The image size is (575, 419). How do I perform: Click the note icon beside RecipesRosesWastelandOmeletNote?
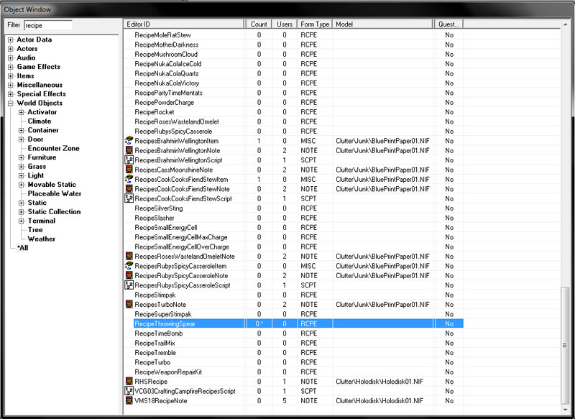(x=129, y=256)
